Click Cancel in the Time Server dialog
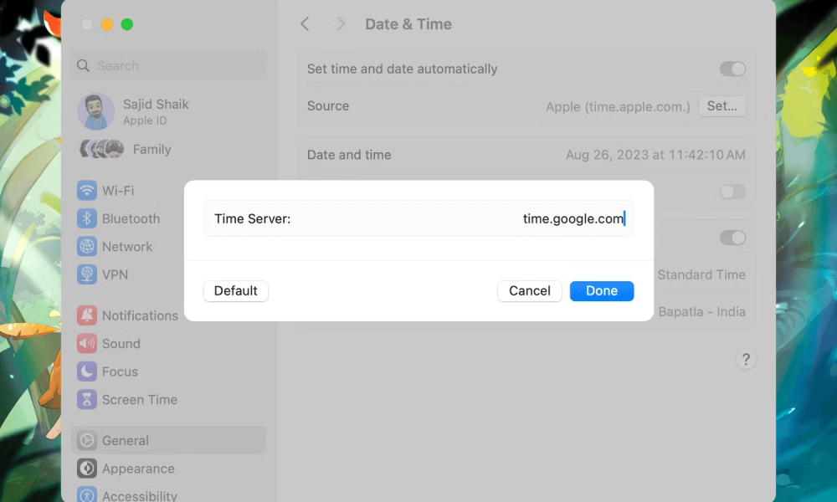The height and width of the screenshot is (502, 837). 530,291
